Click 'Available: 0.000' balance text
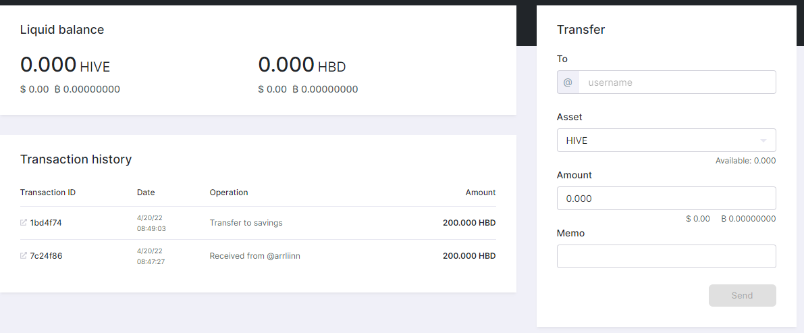Image resolution: width=804 pixels, height=333 pixels. 745,161
